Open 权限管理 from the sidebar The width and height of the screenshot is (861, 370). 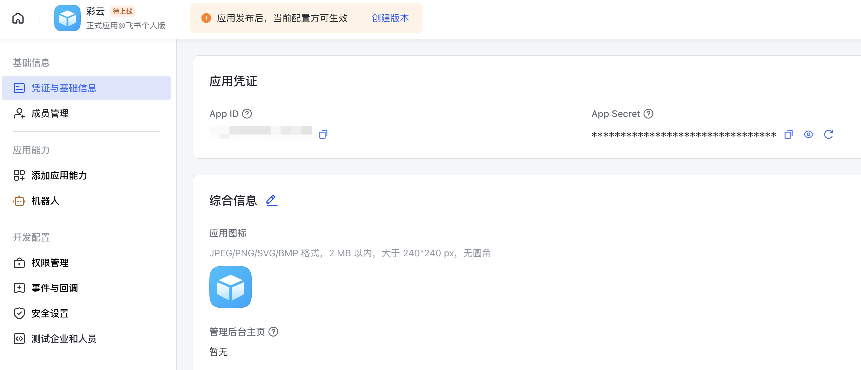click(x=49, y=263)
